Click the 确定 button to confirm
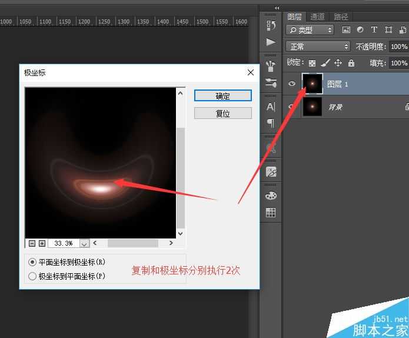This screenshot has width=409, height=338. pyautogui.click(x=222, y=96)
